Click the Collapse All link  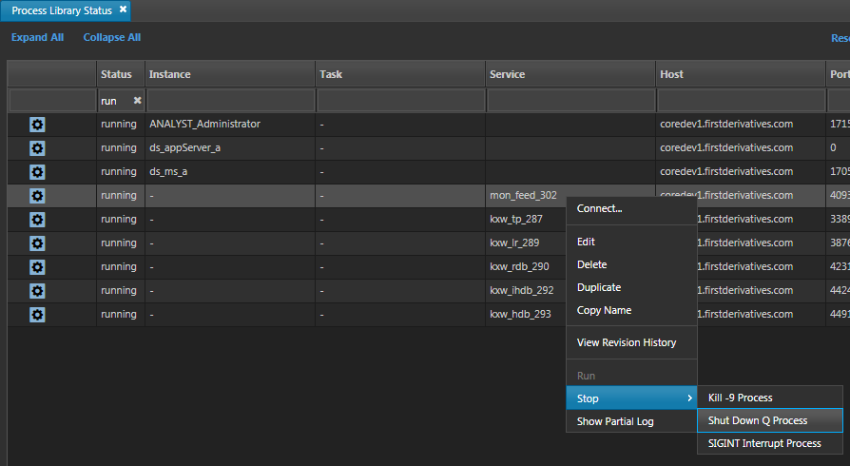(111, 37)
